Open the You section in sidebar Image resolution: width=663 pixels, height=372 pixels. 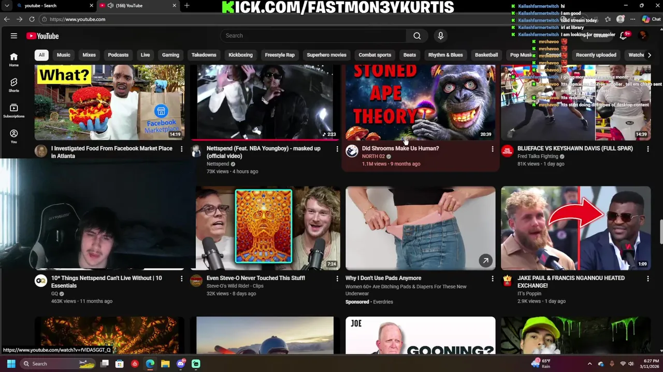click(x=14, y=136)
